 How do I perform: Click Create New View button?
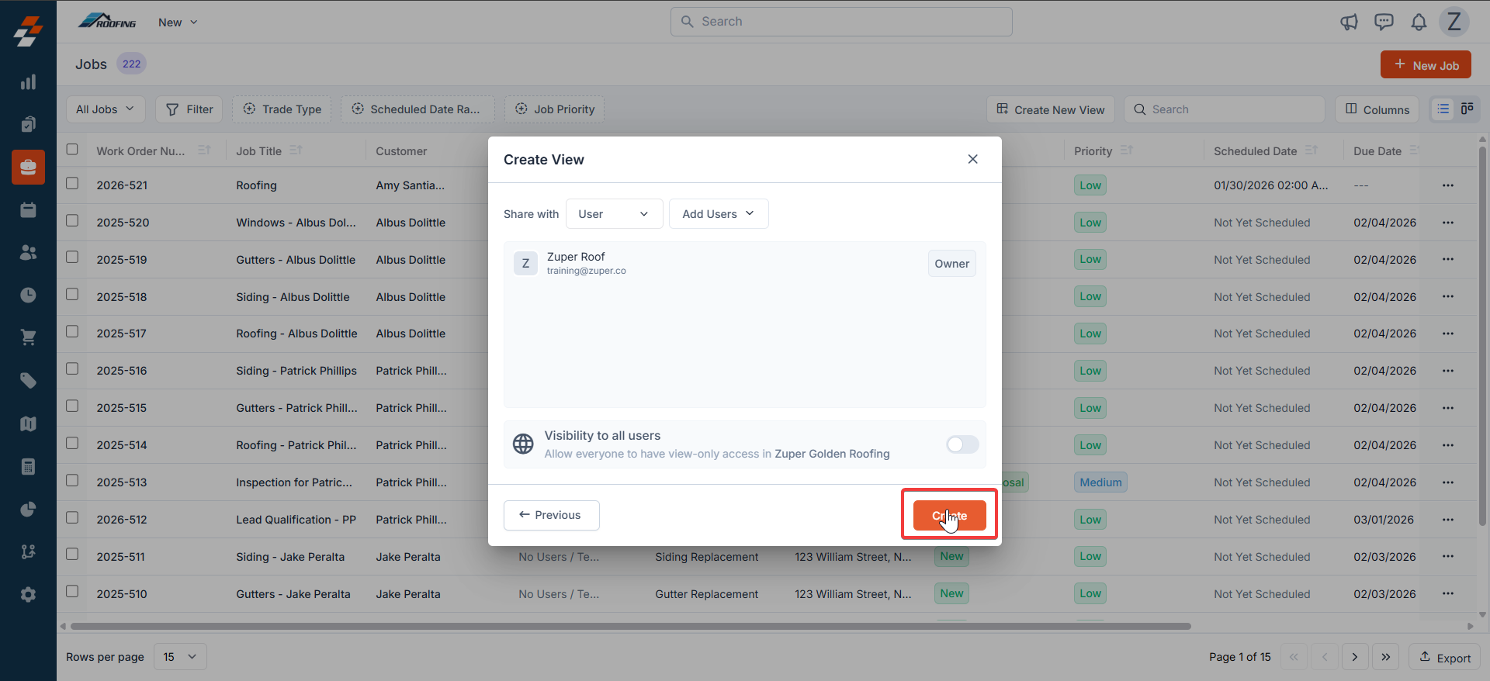(x=1051, y=109)
